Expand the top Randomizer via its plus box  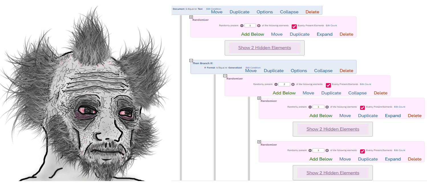tap(191, 17)
